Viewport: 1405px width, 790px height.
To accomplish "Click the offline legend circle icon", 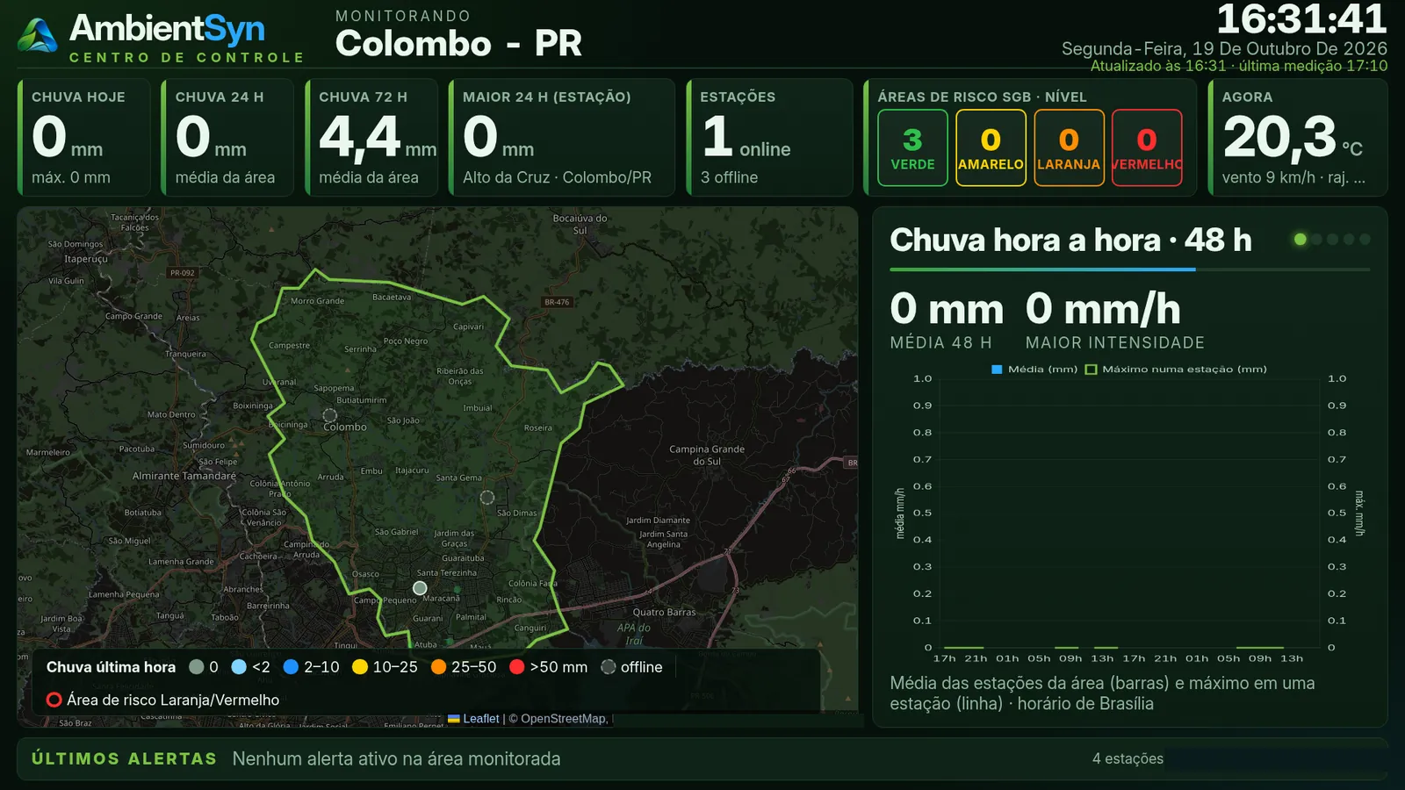I will [x=609, y=667].
